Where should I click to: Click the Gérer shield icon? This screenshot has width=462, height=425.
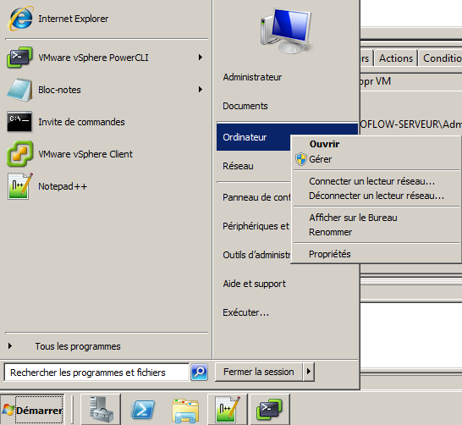(x=301, y=159)
